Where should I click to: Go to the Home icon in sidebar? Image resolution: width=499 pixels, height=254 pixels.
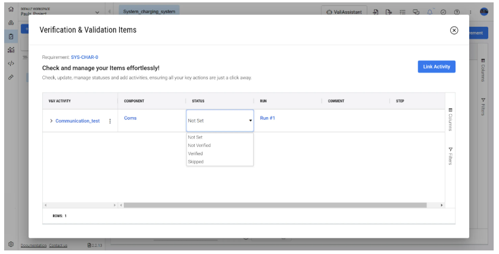pos(11,10)
